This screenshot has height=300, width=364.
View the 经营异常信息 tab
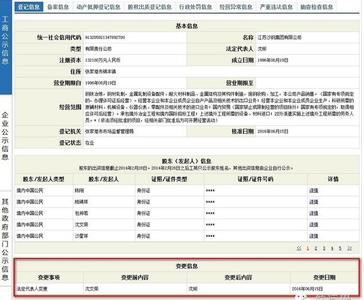coord(236,7)
